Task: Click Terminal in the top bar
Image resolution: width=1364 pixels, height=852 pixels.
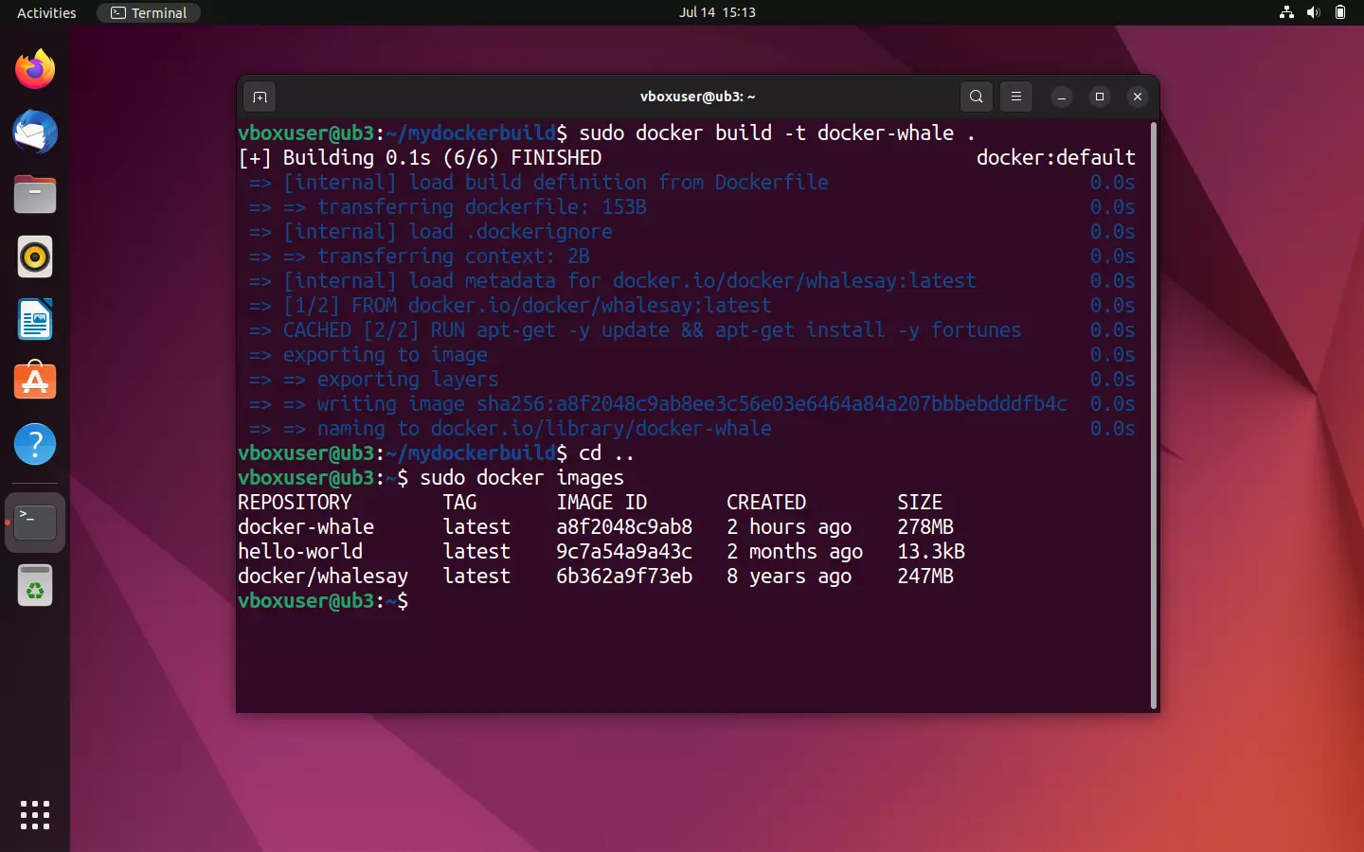Action: point(148,12)
